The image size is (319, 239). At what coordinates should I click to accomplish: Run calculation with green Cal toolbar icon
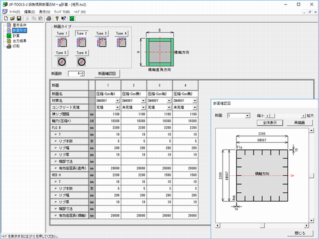coord(72,18)
